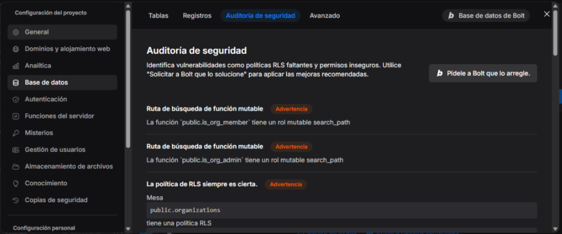The image size is (562, 234).
Task: Click the Auditoría de seguridad page heading
Action: coord(196,50)
